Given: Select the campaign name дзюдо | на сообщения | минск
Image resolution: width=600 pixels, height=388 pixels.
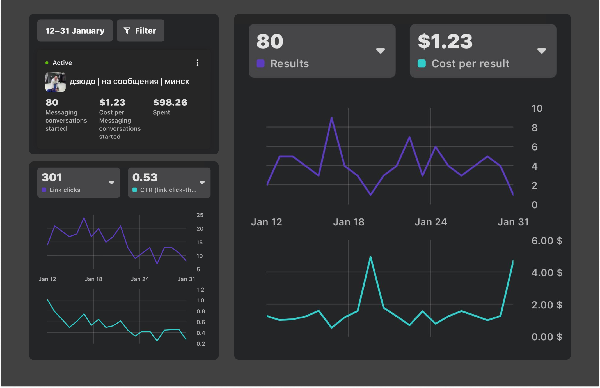Looking at the screenshot, I should point(129,81).
